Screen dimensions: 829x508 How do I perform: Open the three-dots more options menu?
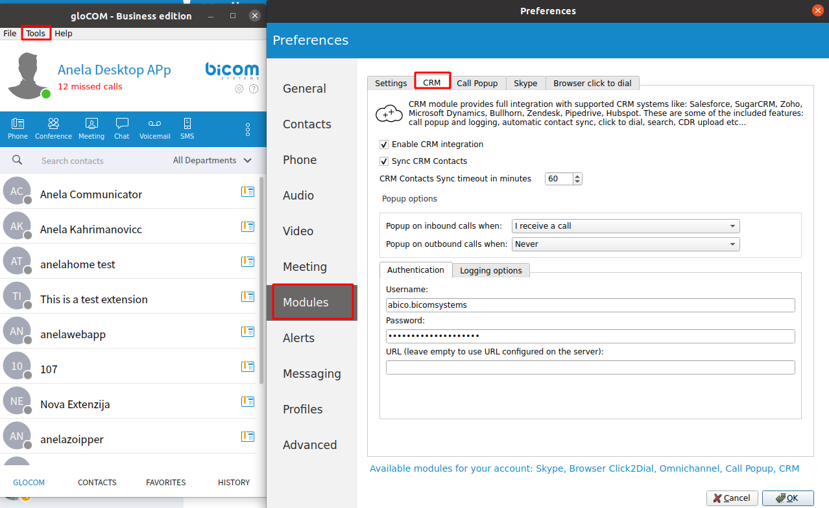pos(248,130)
